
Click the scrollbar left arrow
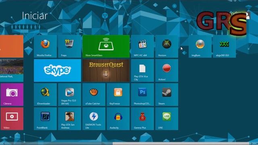pos(4,143)
